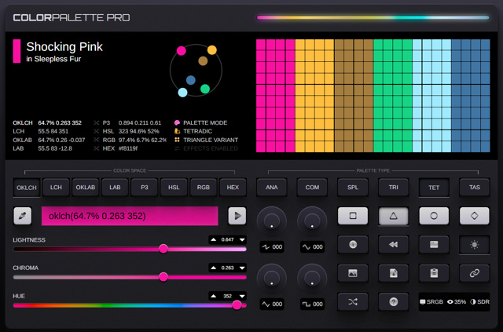
Task: Click the shuffle randomize icon button
Action: tap(353, 301)
